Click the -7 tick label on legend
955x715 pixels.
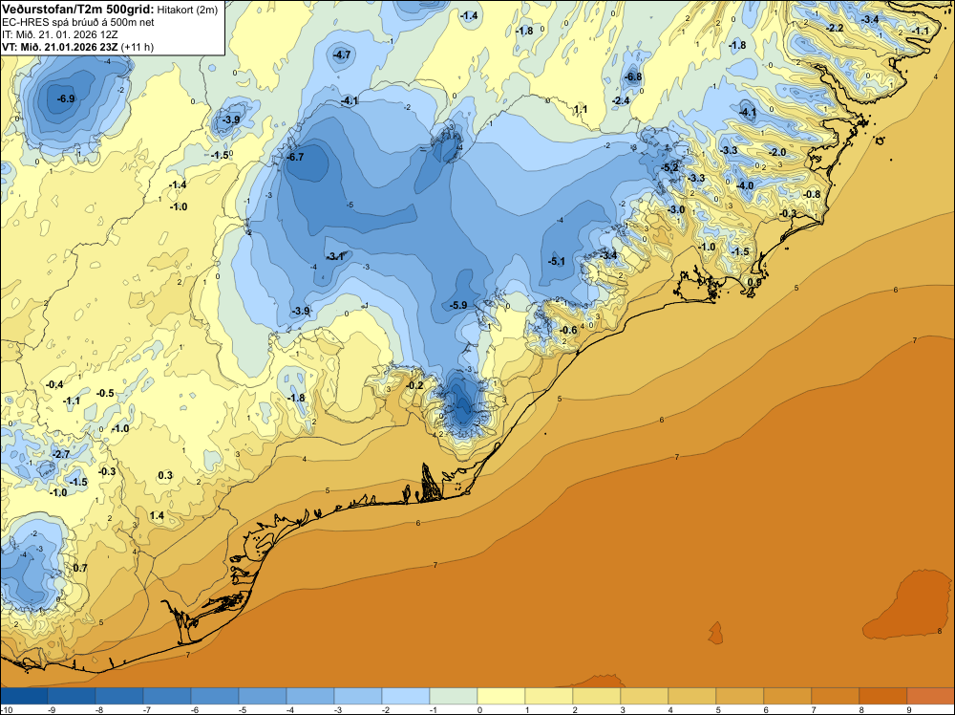click(148, 709)
